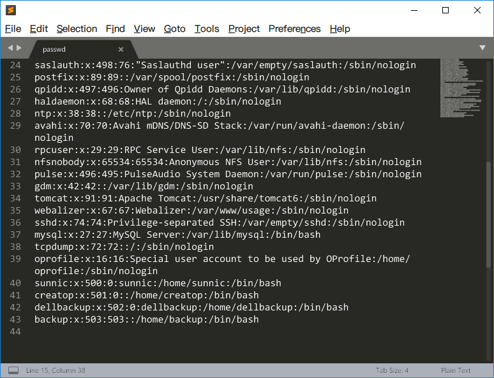Open the Project menu
The height and width of the screenshot is (378, 494).
244,29
